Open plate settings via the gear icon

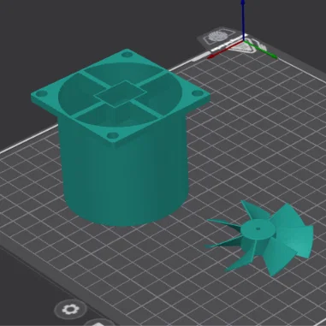coord(70,310)
